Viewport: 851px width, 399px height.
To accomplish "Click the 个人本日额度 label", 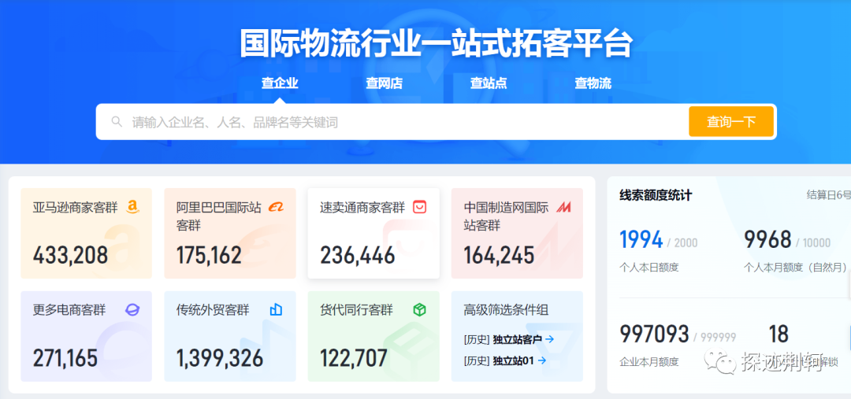I will [649, 268].
